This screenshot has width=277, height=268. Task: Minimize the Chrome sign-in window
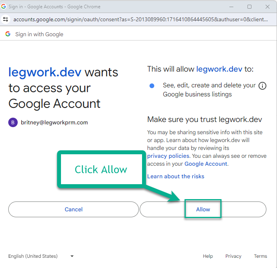click(x=231, y=7)
